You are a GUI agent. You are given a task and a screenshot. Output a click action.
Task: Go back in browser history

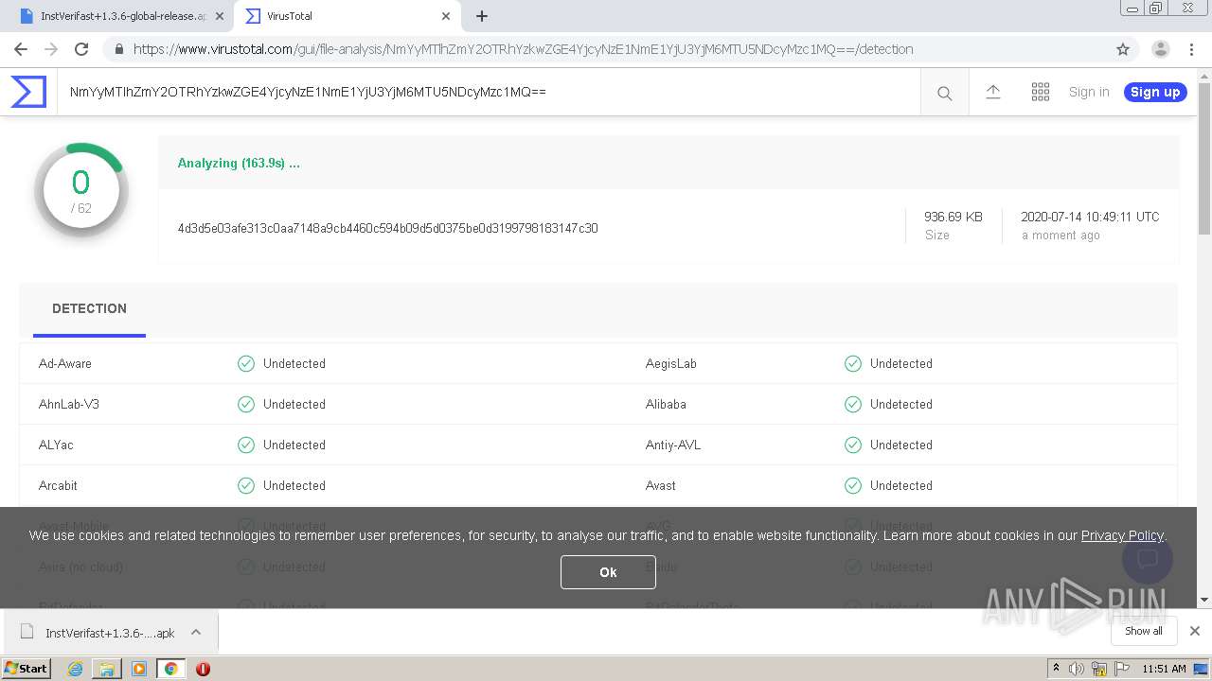[21, 49]
